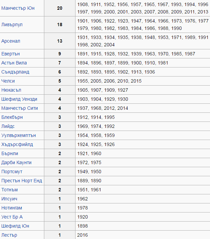Select years 1912, 1914, 1995

[x=96, y=117]
